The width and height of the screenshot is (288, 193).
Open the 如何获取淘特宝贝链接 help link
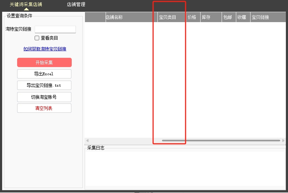(45, 49)
